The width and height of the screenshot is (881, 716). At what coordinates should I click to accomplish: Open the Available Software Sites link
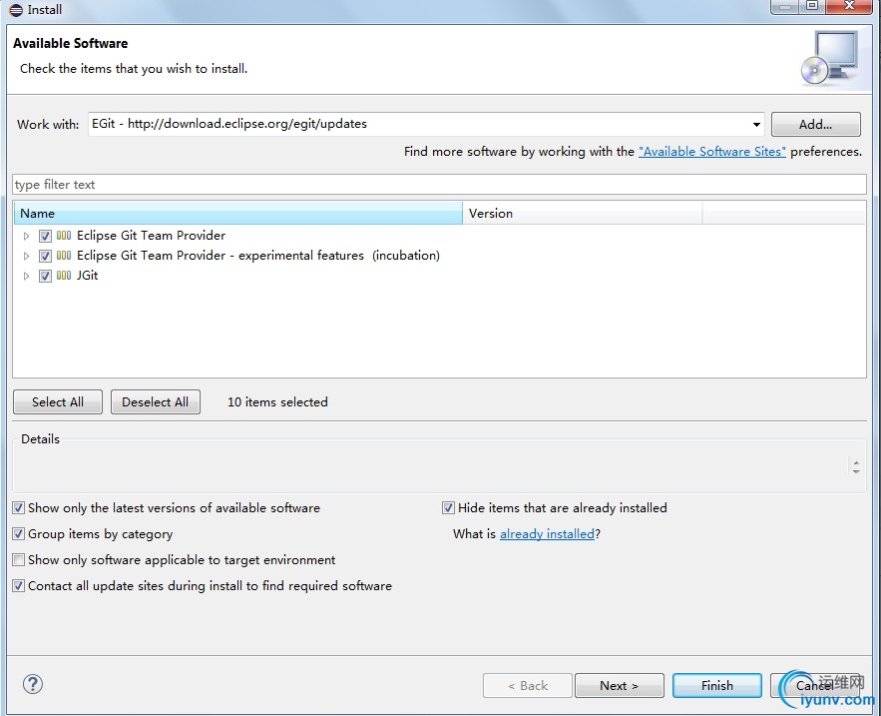pos(711,152)
